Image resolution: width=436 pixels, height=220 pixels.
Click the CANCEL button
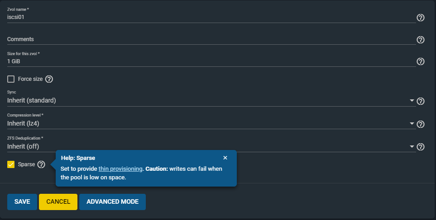point(58,201)
